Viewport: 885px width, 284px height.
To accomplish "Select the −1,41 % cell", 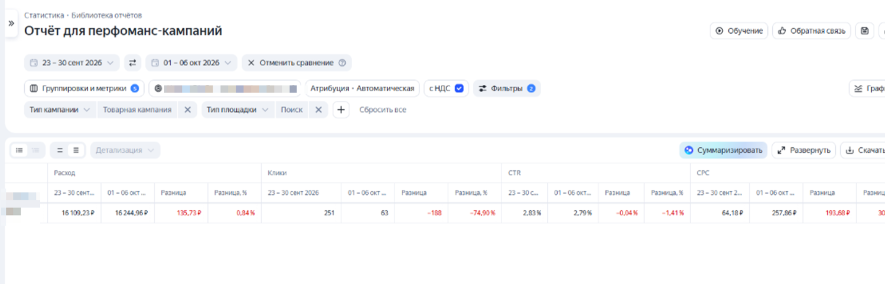I will pos(667,213).
